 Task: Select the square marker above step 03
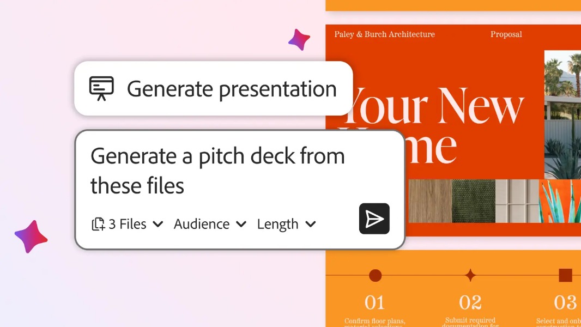[x=565, y=275]
